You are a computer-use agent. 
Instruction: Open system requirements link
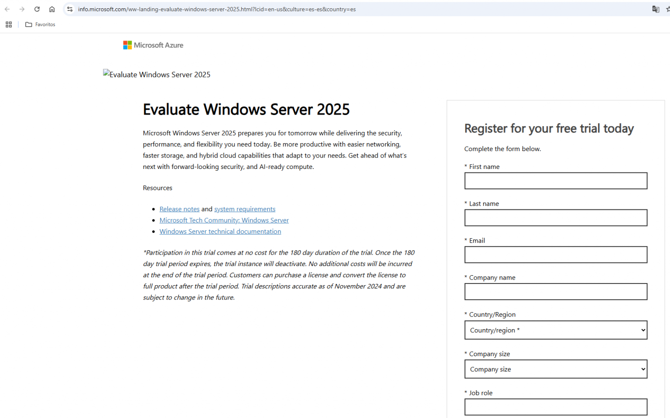245,209
